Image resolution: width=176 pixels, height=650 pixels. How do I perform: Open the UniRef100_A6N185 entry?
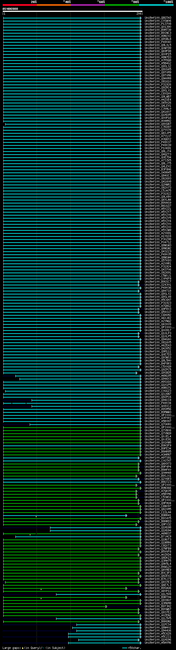point(158,376)
